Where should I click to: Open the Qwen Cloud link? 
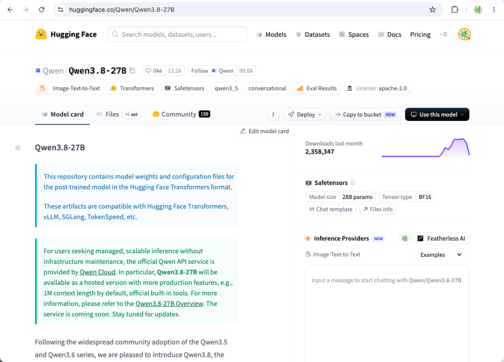tap(98, 272)
